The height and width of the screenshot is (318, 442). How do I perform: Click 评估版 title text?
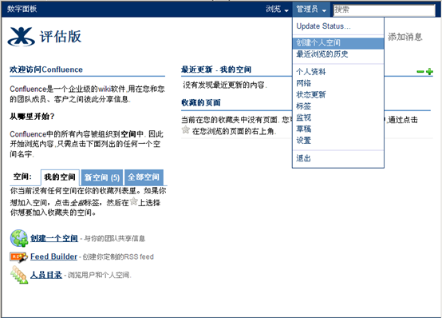tap(61, 37)
